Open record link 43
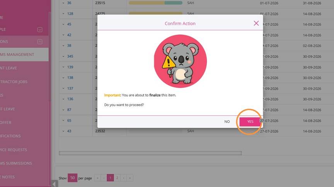The height and width of the screenshot is (187, 334). [x=69, y=131]
